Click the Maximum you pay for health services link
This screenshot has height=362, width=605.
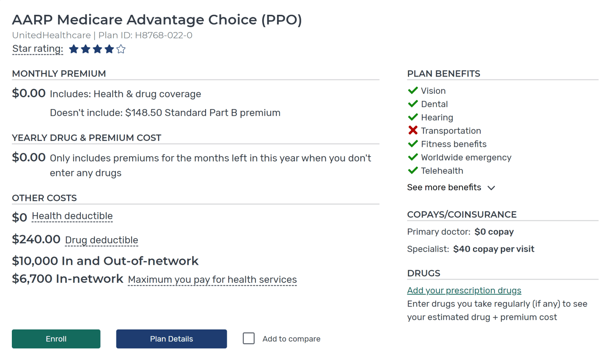click(212, 280)
